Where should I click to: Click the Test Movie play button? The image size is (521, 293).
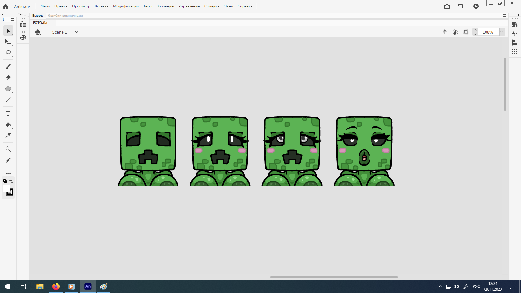[476, 6]
